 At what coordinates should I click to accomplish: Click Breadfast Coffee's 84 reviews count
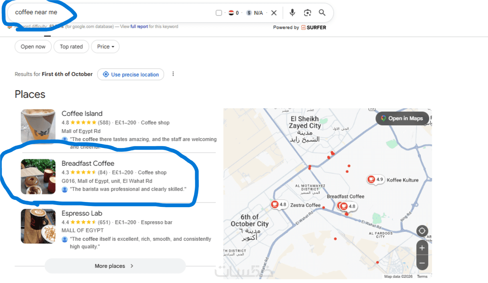pos(102,172)
